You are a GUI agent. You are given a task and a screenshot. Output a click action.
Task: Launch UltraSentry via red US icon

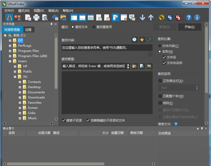point(178,18)
